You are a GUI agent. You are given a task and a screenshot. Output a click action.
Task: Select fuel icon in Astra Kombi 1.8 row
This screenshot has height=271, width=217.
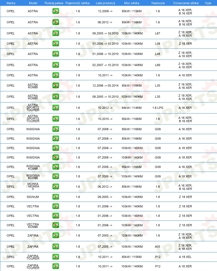point(55,96)
